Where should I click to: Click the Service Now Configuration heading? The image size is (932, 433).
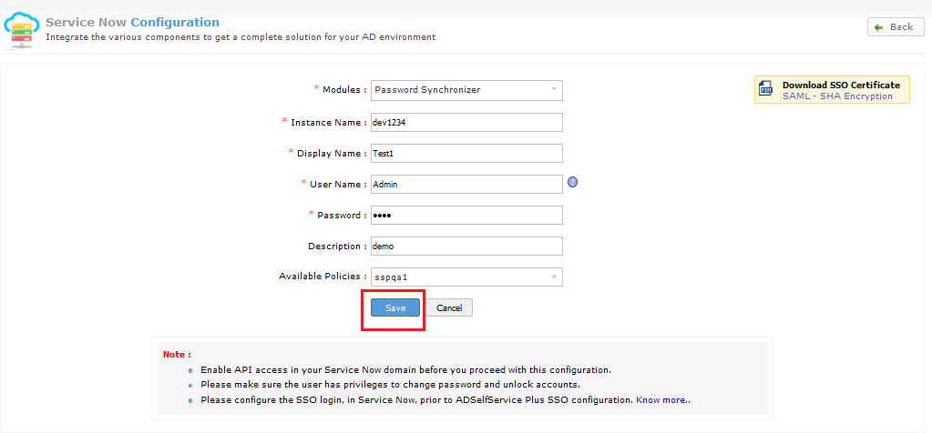tap(132, 22)
